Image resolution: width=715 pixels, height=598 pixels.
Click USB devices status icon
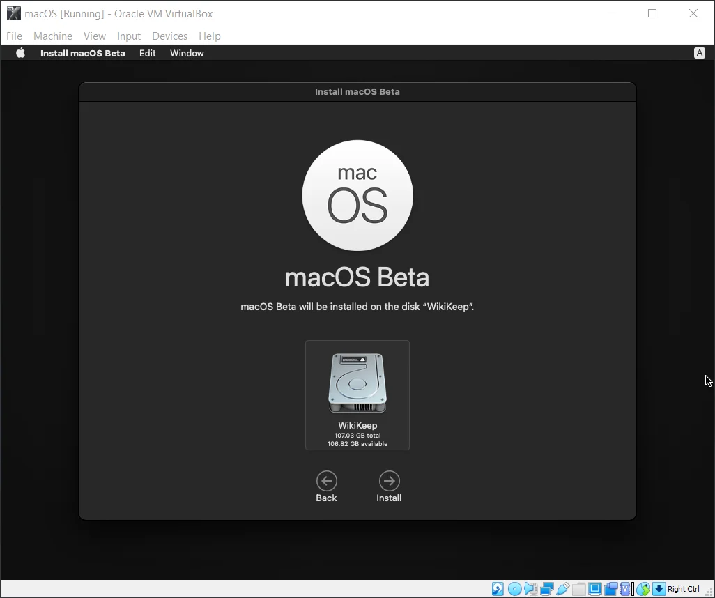(x=563, y=589)
